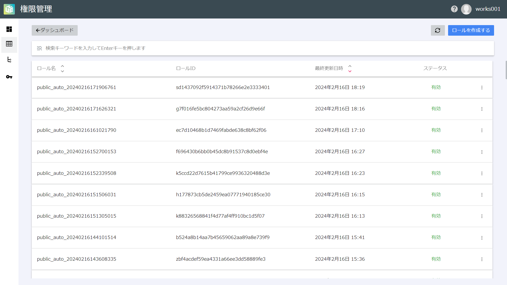Viewport: 507px width, 285px height.
Task: Select role name public_auto_20240216152700153
Action: coord(77,152)
